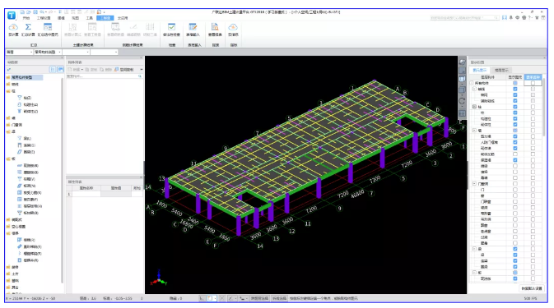Uncheck 显示图元 for the 轴网 row
554x308 pixels.
click(515, 94)
